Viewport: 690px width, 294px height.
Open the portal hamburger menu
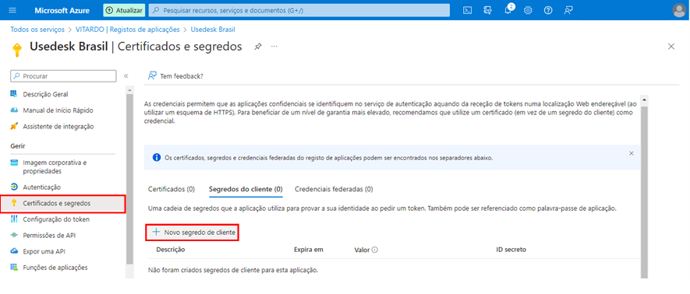pos(12,10)
